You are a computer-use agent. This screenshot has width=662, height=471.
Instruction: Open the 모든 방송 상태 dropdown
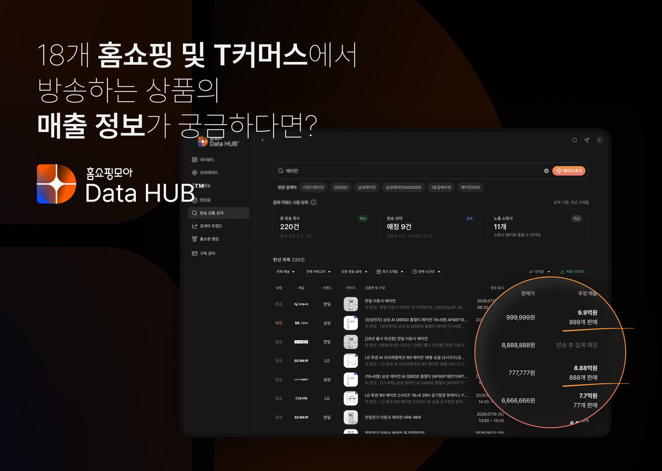(x=354, y=272)
